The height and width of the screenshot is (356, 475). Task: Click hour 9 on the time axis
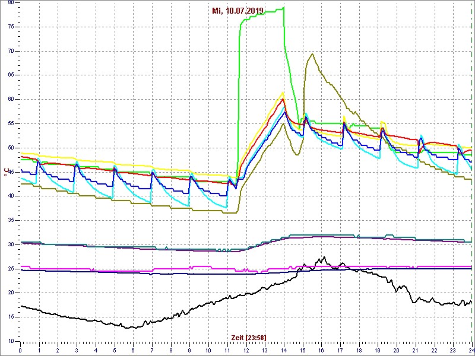(x=189, y=351)
